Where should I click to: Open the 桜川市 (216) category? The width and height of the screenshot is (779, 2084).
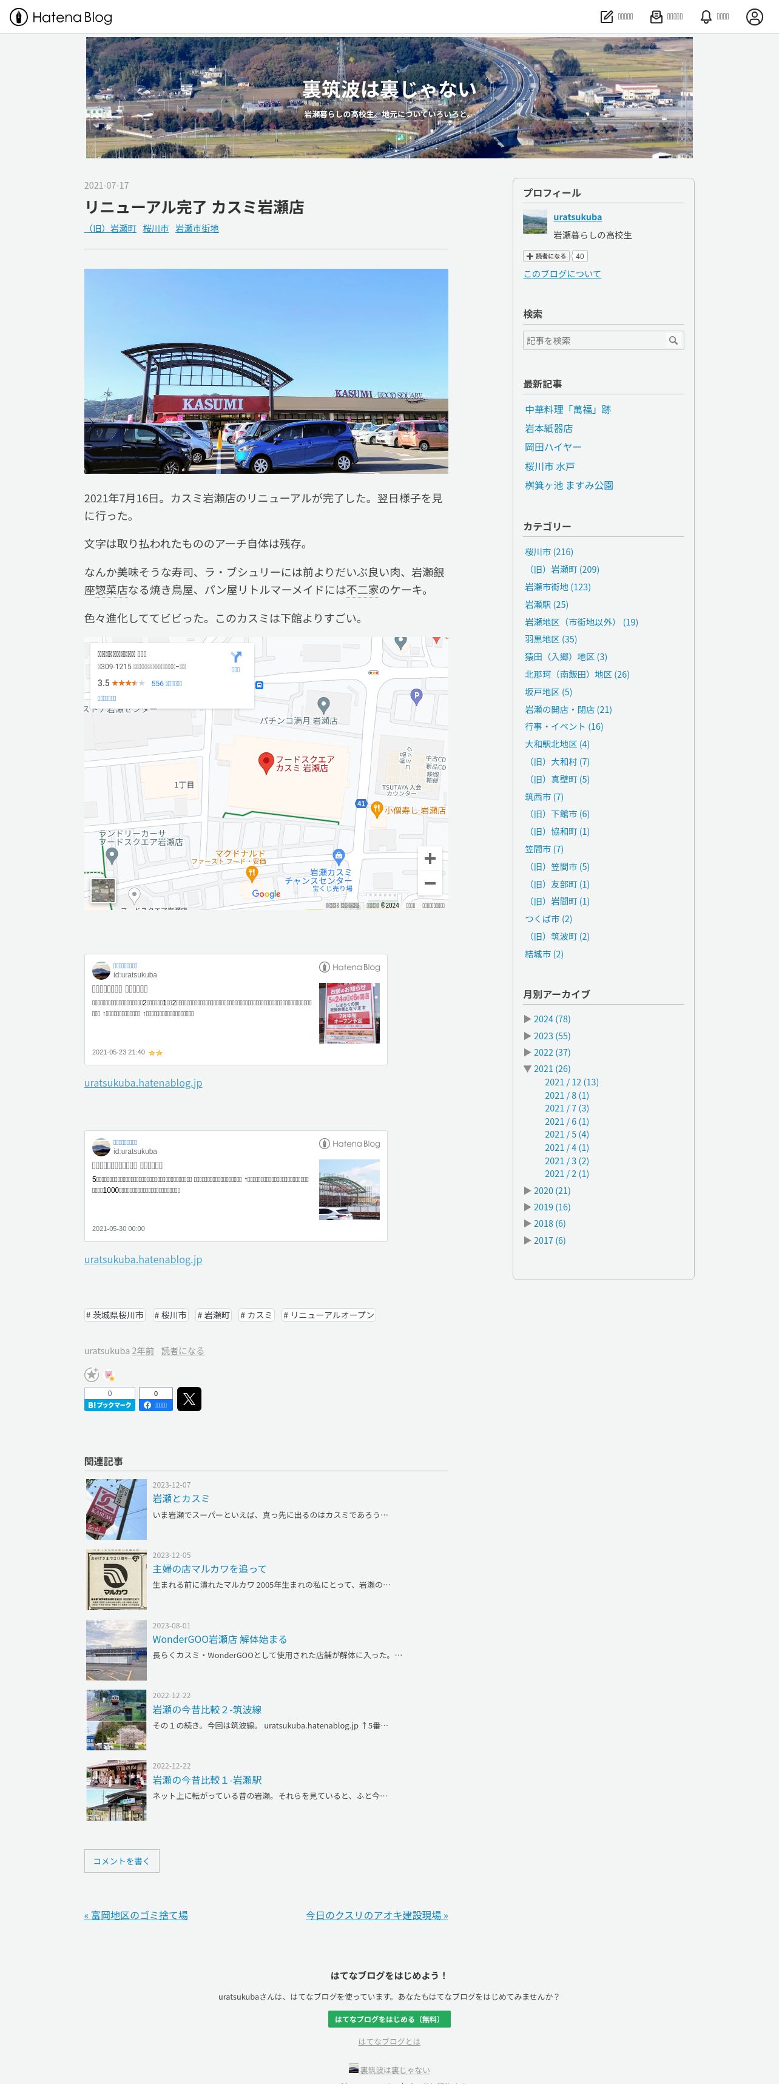[548, 551]
